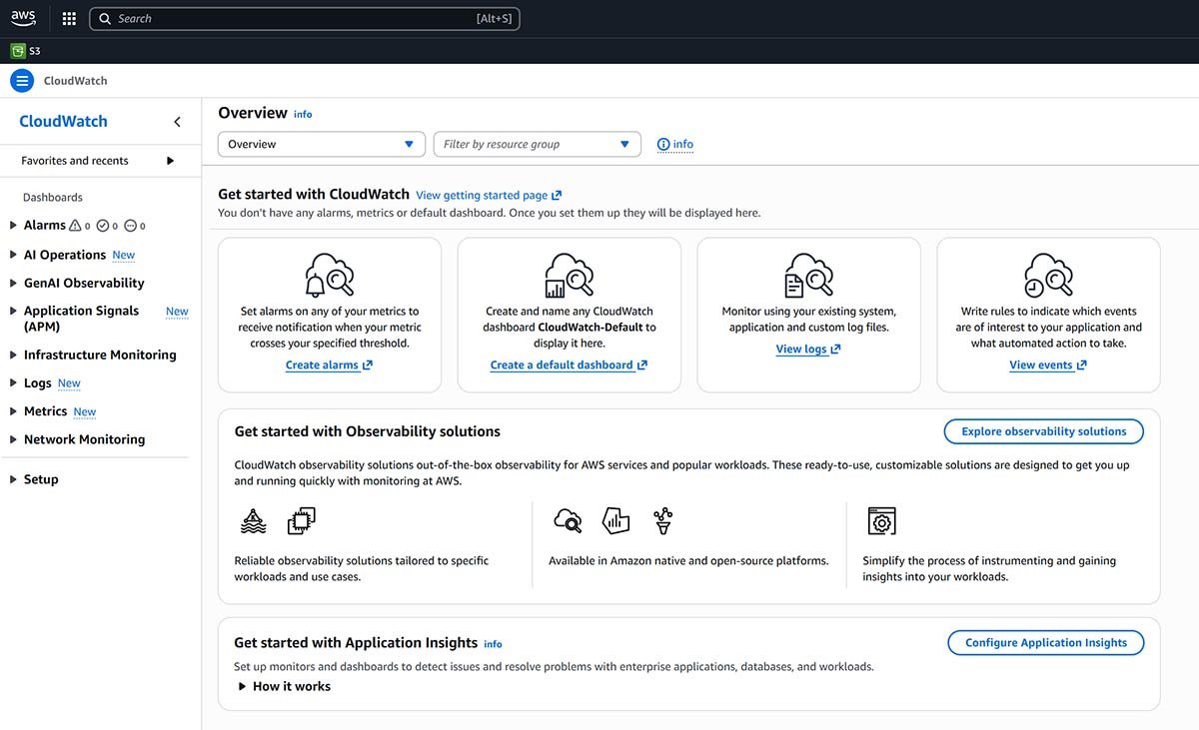Expand GenAI Observability section
The height and width of the screenshot is (730, 1199).
pos(13,284)
